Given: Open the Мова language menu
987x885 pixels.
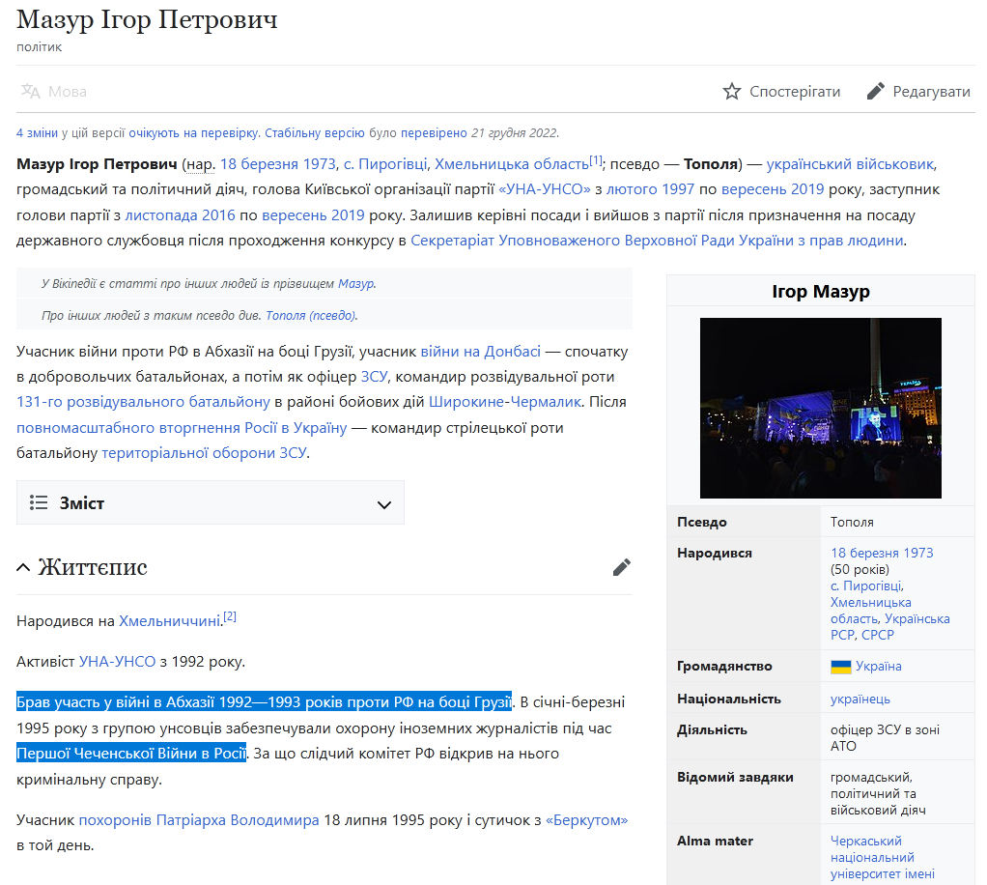Looking at the screenshot, I should coord(53,92).
